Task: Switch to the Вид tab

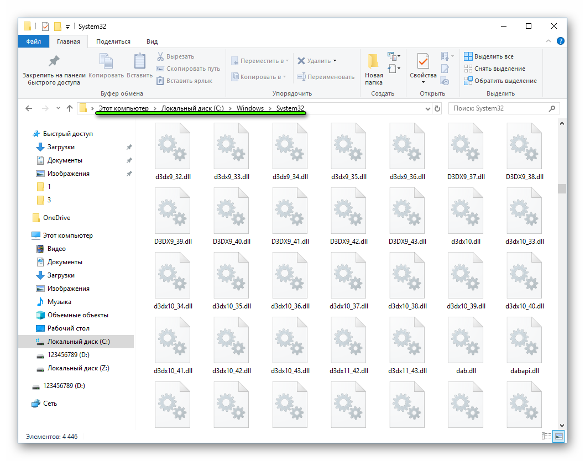Action: coord(152,41)
